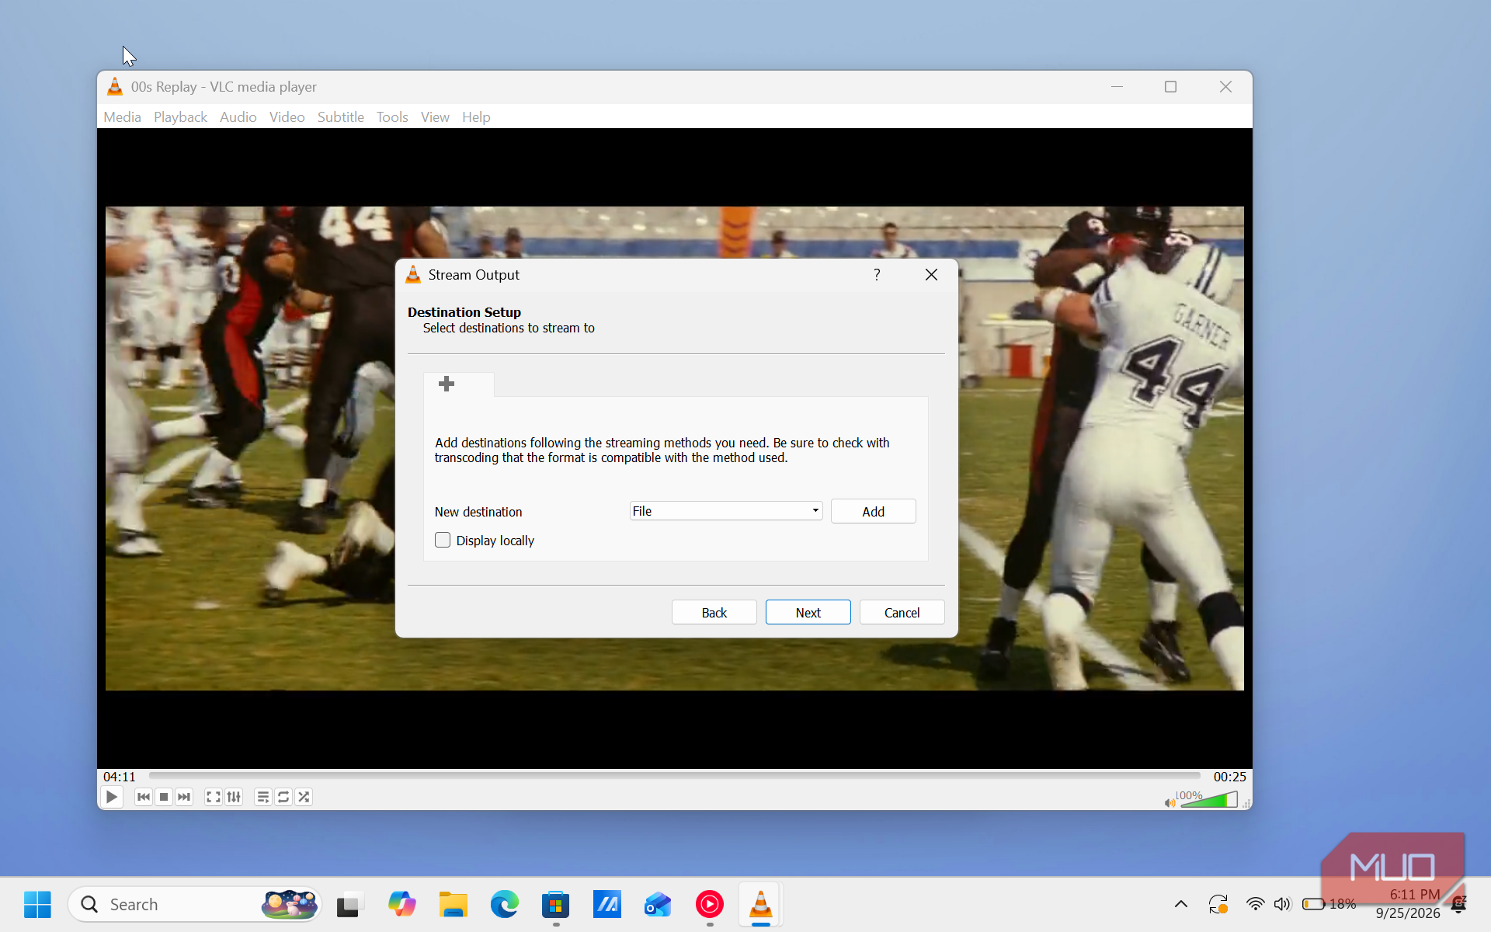Close the Stream Output dialog
This screenshot has height=932, width=1491.
(x=932, y=275)
